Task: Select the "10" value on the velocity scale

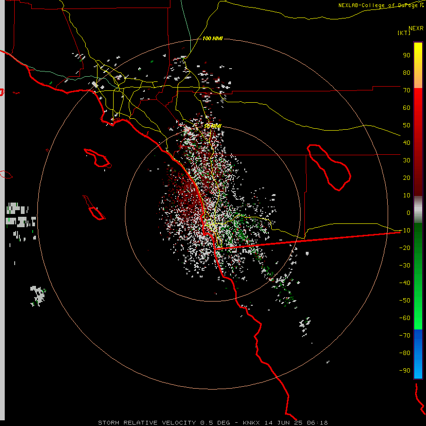Action: pos(407,195)
